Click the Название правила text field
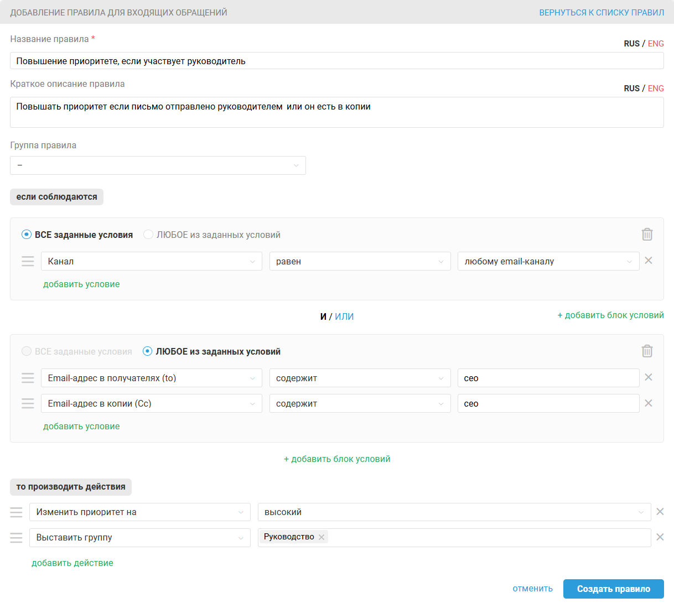The width and height of the screenshot is (674, 608). coord(336,61)
